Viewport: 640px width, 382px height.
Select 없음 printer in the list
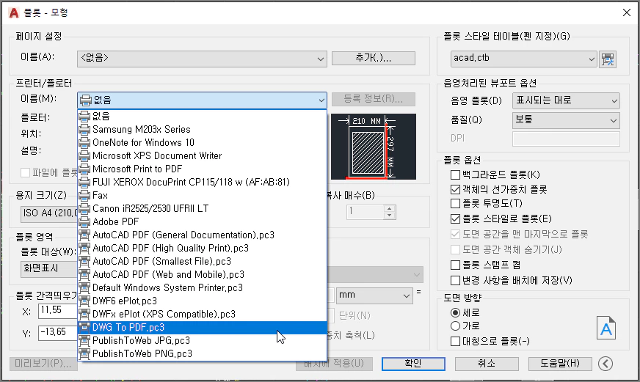coord(203,116)
